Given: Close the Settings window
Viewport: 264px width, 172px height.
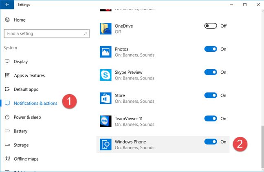Looking at the screenshot, I should 258,4.
